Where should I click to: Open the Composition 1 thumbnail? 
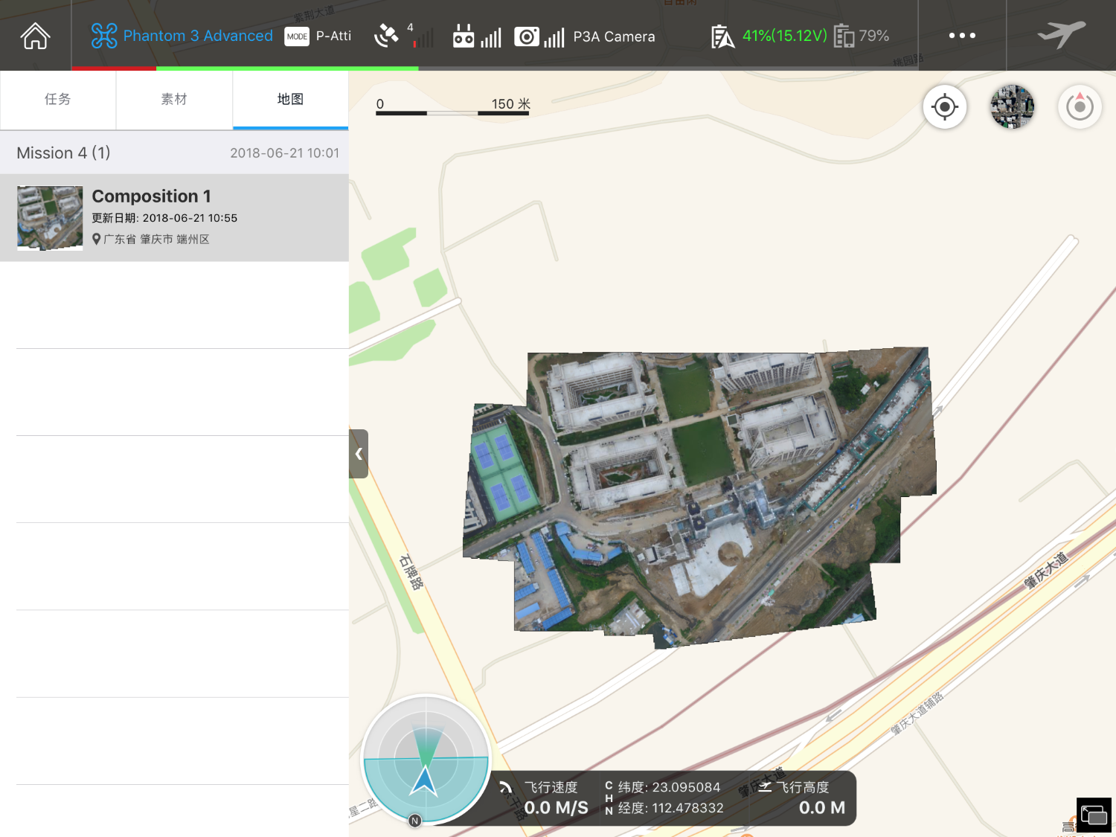50,218
